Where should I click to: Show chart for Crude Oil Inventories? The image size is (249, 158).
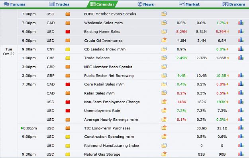click(241, 40)
